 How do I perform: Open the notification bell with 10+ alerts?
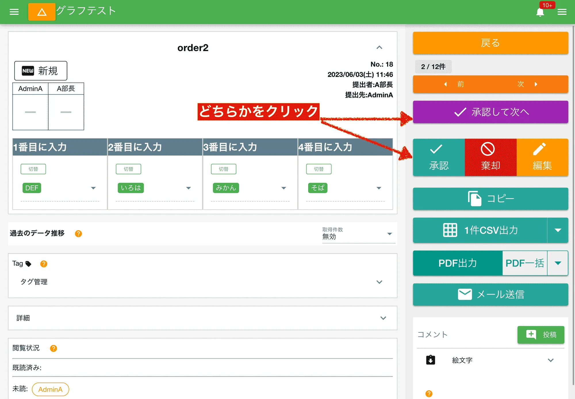coord(540,12)
